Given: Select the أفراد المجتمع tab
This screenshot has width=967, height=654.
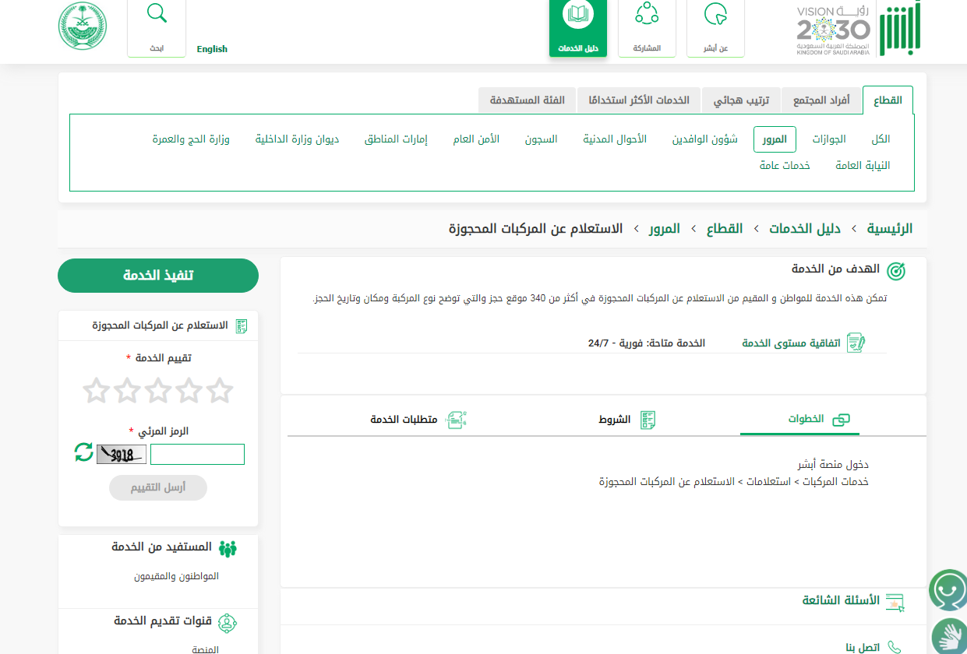Looking at the screenshot, I should coord(821,100).
